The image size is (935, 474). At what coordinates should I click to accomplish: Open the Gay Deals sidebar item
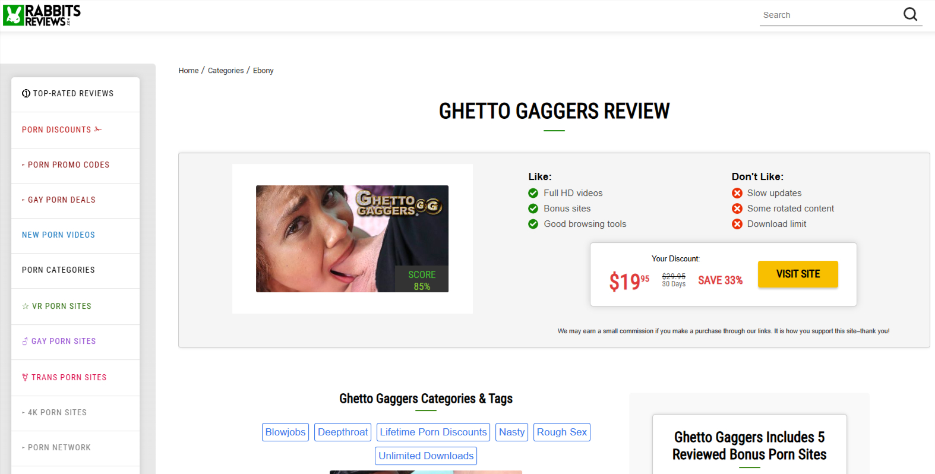[x=75, y=200]
